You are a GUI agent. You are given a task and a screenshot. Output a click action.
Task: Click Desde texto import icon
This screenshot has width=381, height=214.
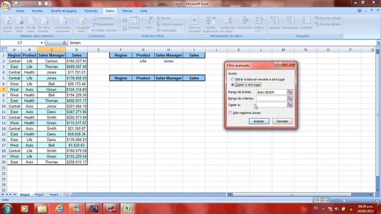click(31, 24)
